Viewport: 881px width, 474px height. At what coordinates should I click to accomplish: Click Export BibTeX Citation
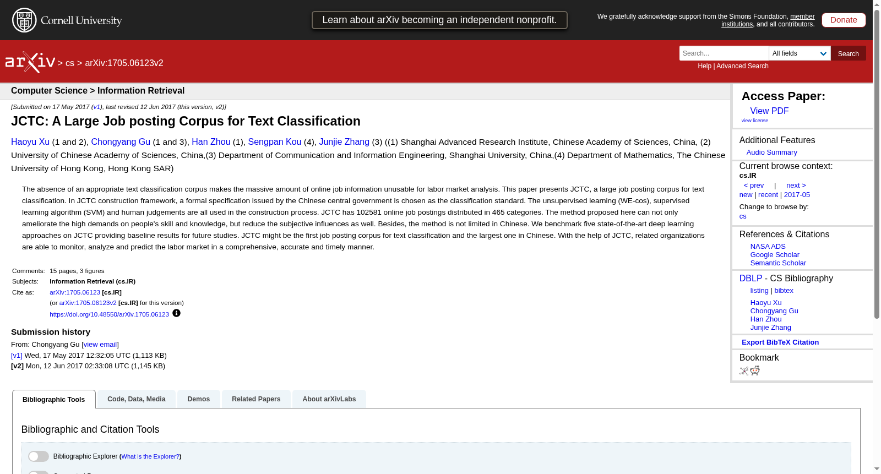[780, 342]
